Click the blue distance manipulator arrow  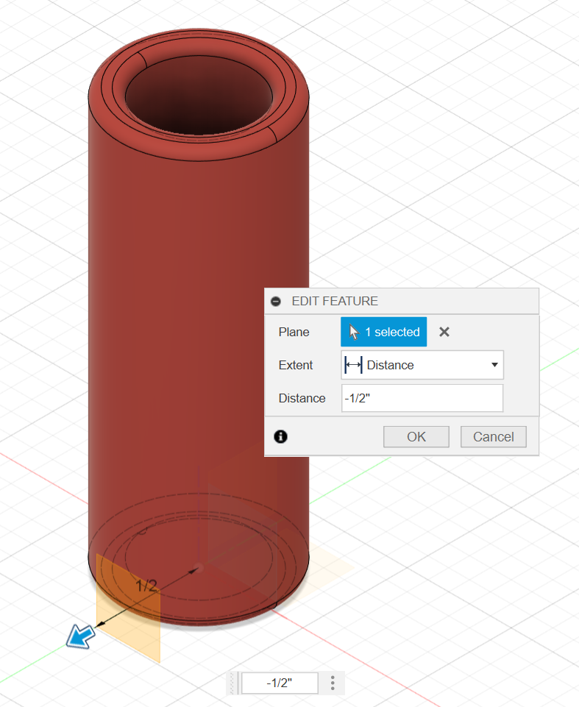(81, 636)
